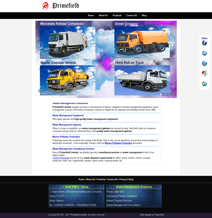Open Products in the top navigation

click(x=117, y=15)
